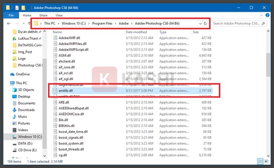The image size is (274, 168).
Task: Go up one folder level
Action: click(29, 23)
